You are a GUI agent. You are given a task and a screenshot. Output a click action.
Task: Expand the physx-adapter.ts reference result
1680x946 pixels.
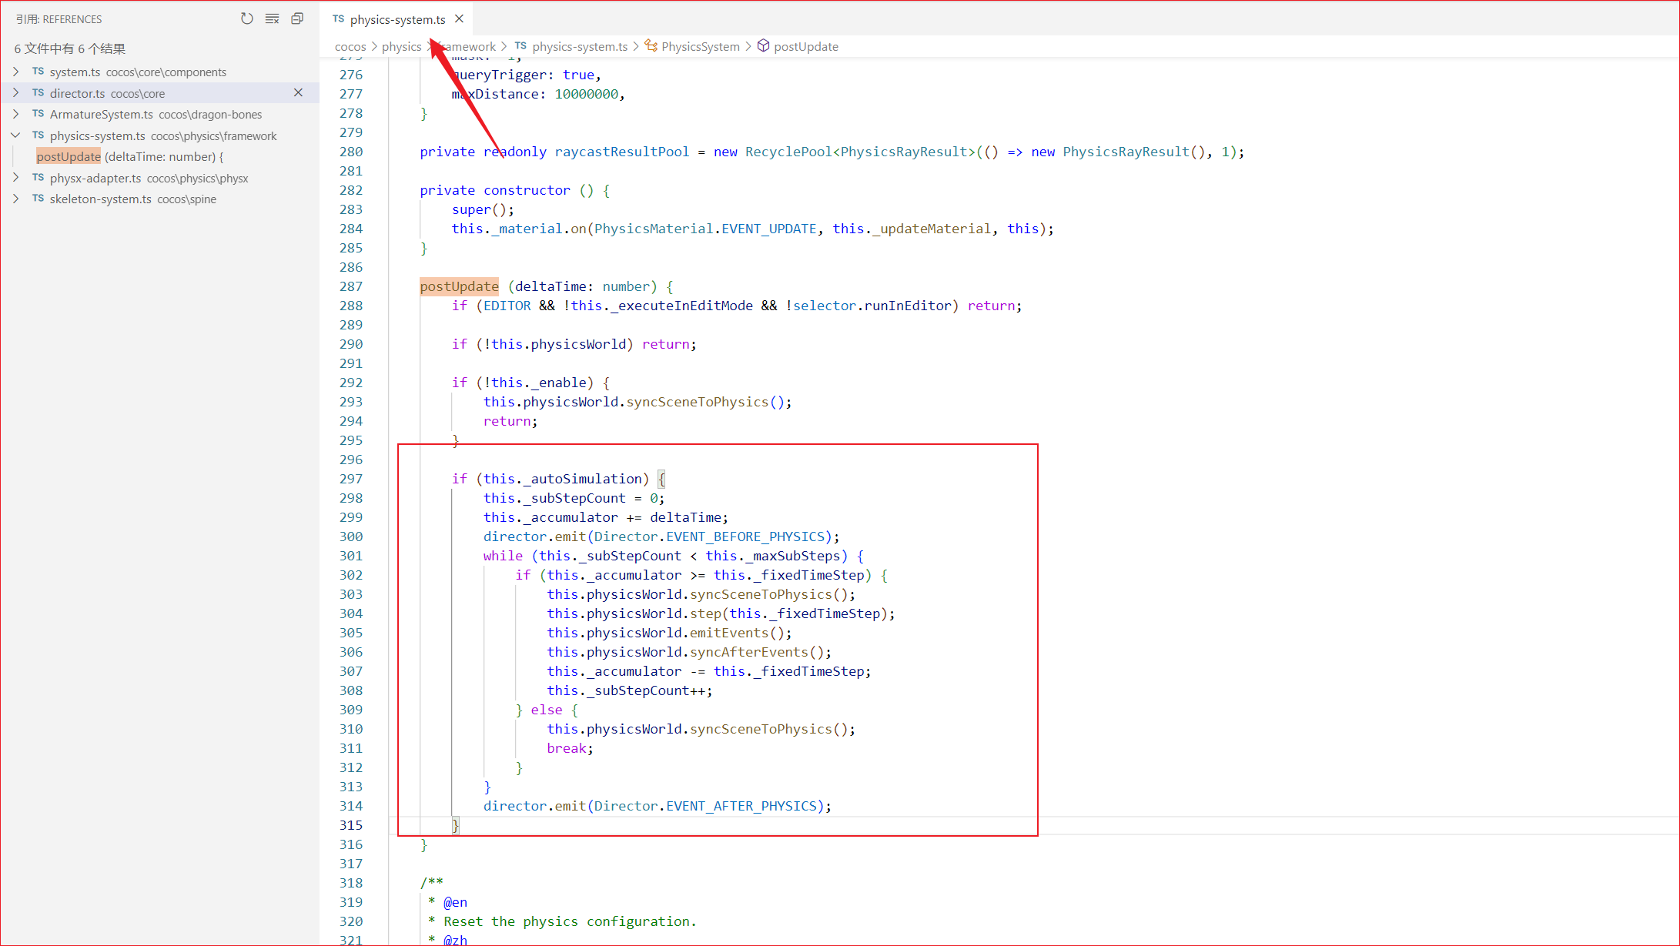[x=16, y=178]
